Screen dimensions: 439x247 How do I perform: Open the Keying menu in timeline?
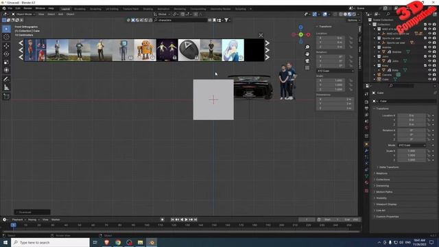coord(34,220)
